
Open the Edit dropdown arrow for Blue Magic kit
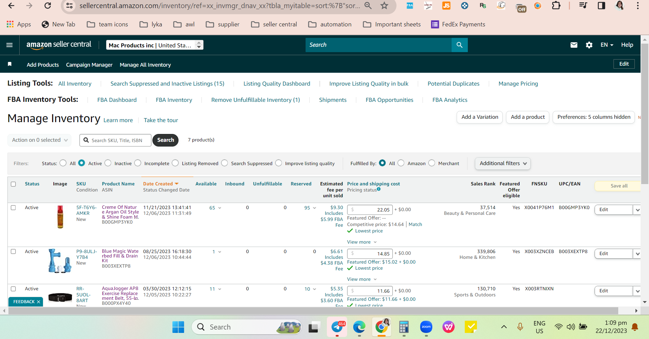(637, 254)
